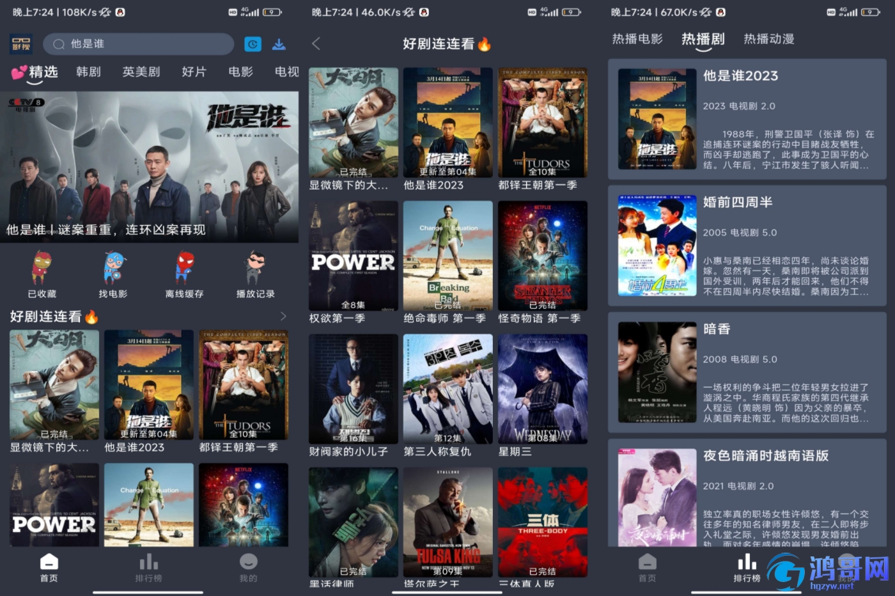Switch to 热播动漫 tab

pos(769,39)
